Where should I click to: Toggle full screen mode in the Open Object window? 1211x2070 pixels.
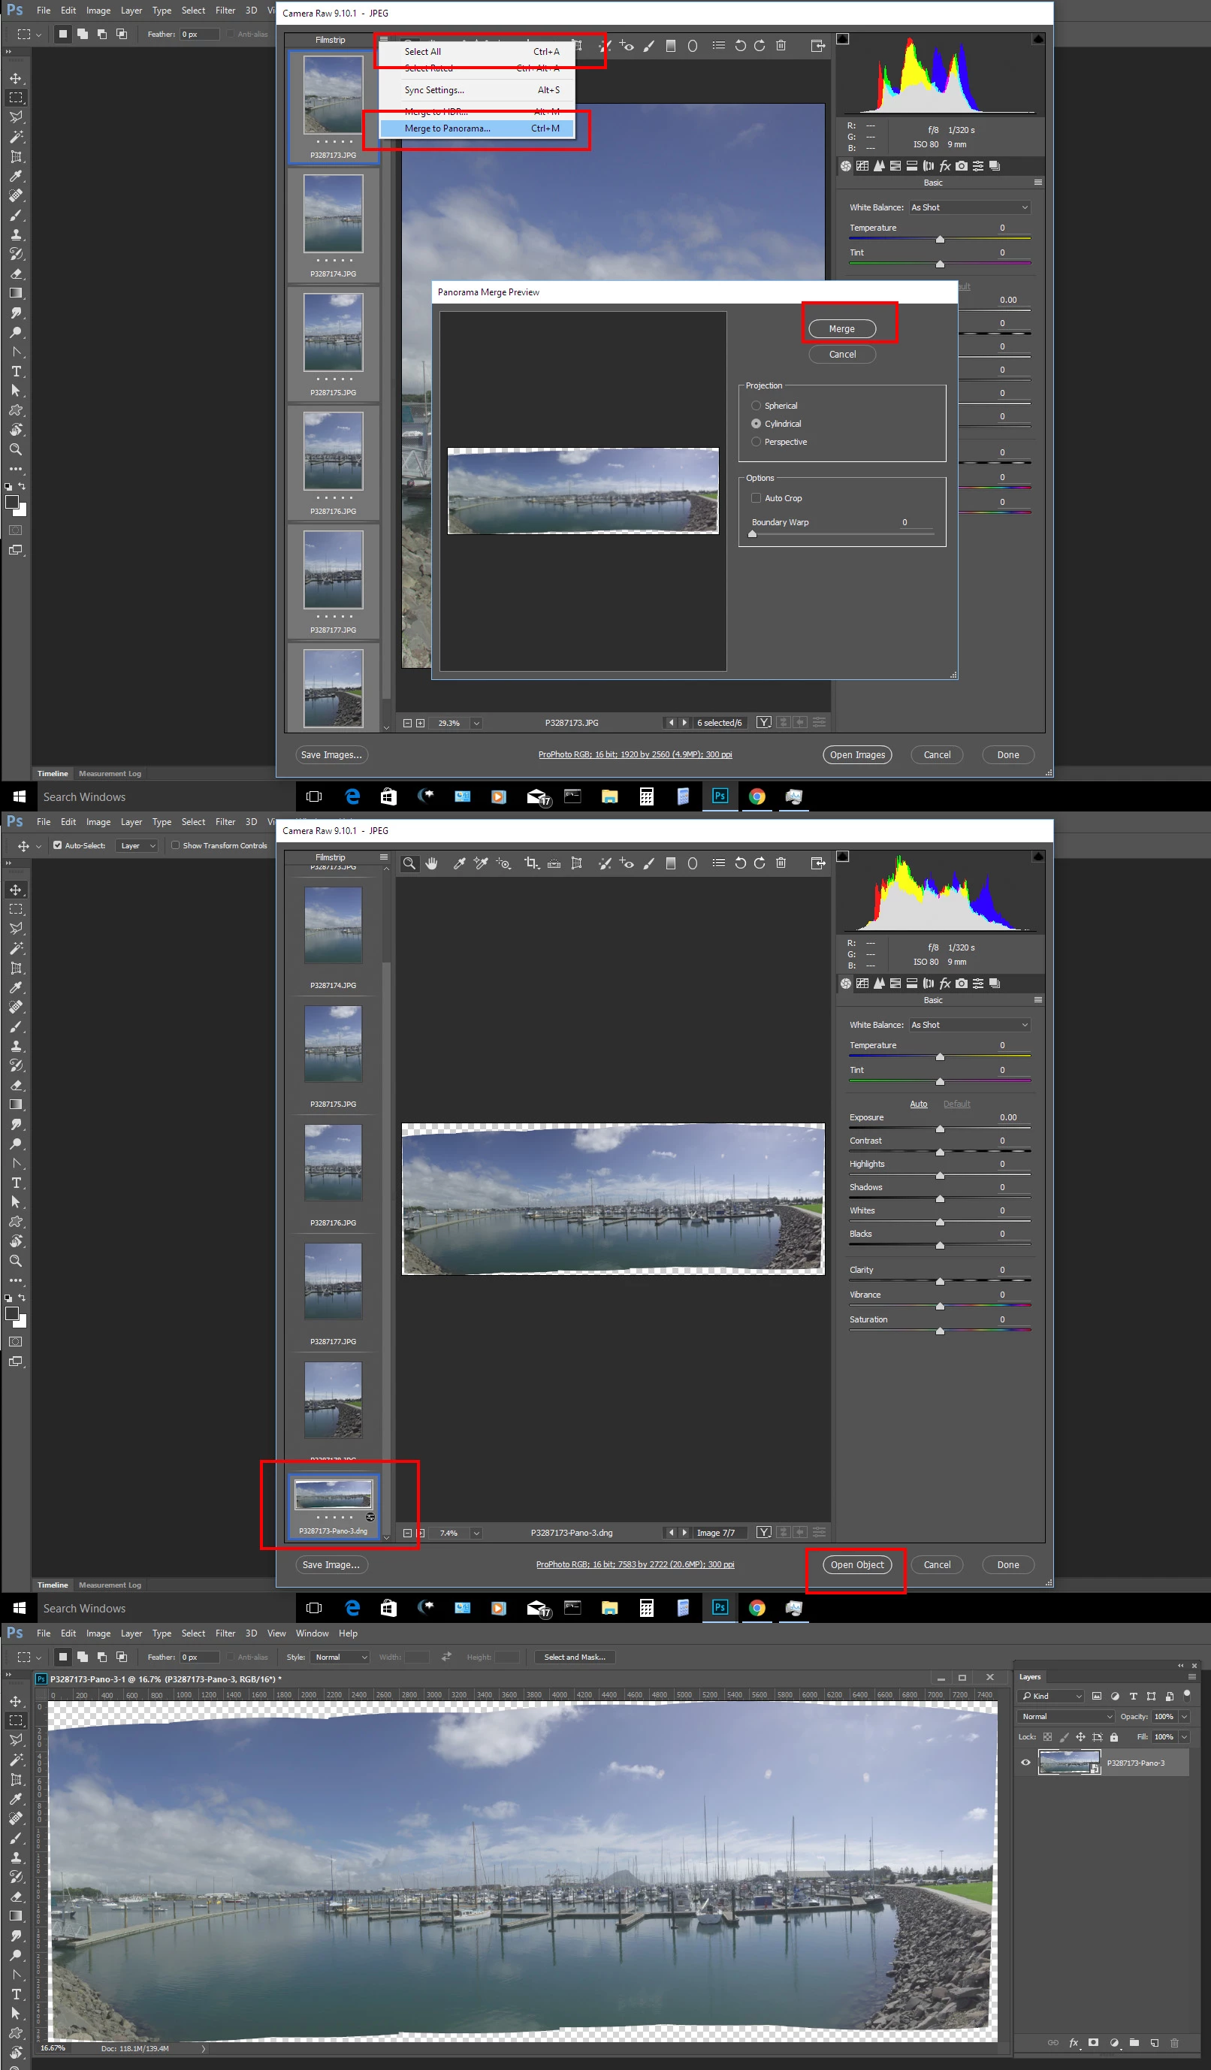(x=817, y=863)
